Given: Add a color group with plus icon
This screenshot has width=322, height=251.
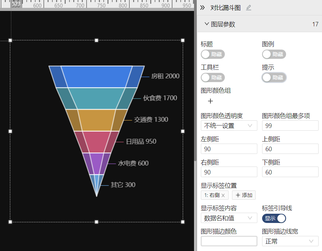Looking at the screenshot, I should (210, 101).
